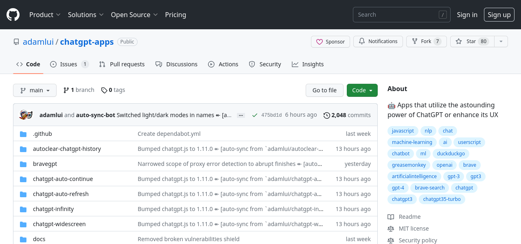Focus the Search input field

point(397,15)
